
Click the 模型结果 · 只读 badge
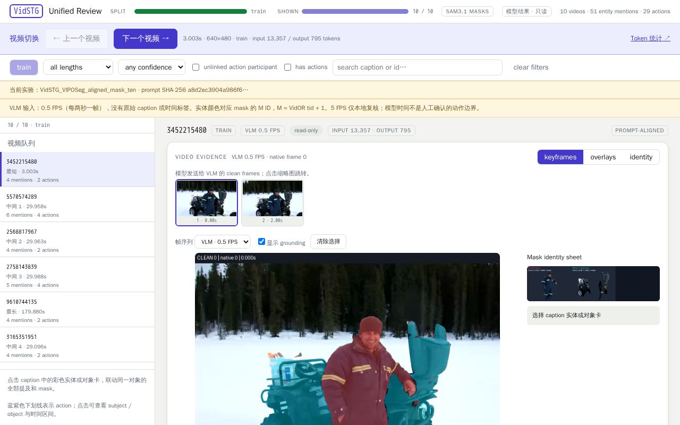click(526, 11)
